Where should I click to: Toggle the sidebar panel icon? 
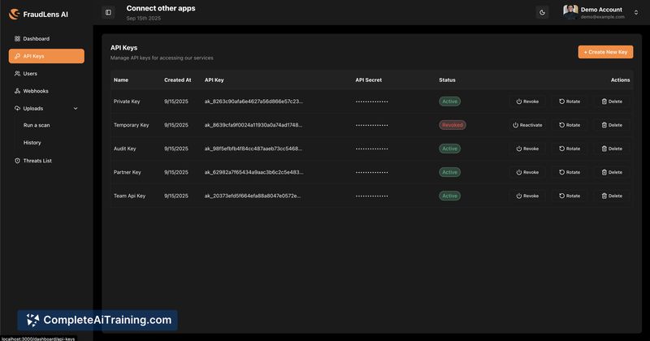point(108,12)
